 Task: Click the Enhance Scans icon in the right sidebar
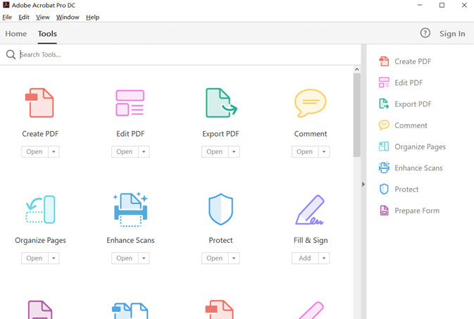(384, 168)
